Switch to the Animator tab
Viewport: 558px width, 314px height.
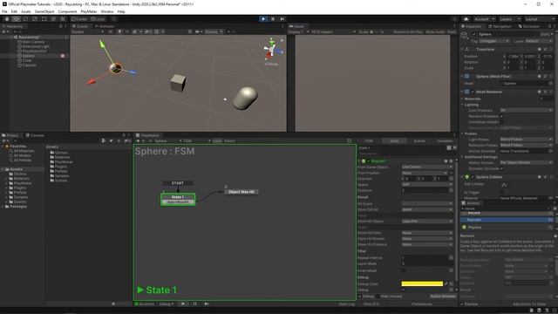point(105,26)
